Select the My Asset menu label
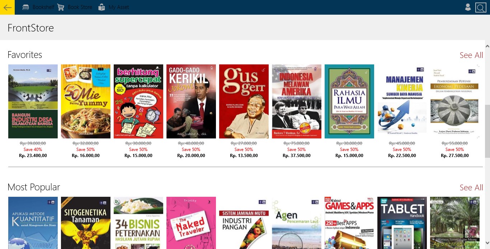490x249 pixels. coord(119,7)
